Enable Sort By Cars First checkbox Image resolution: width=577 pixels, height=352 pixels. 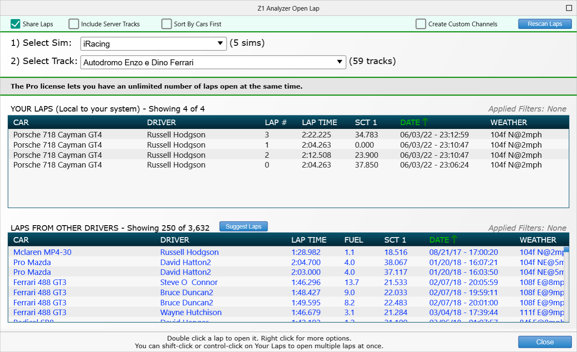pyautogui.click(x=166, y=24)
